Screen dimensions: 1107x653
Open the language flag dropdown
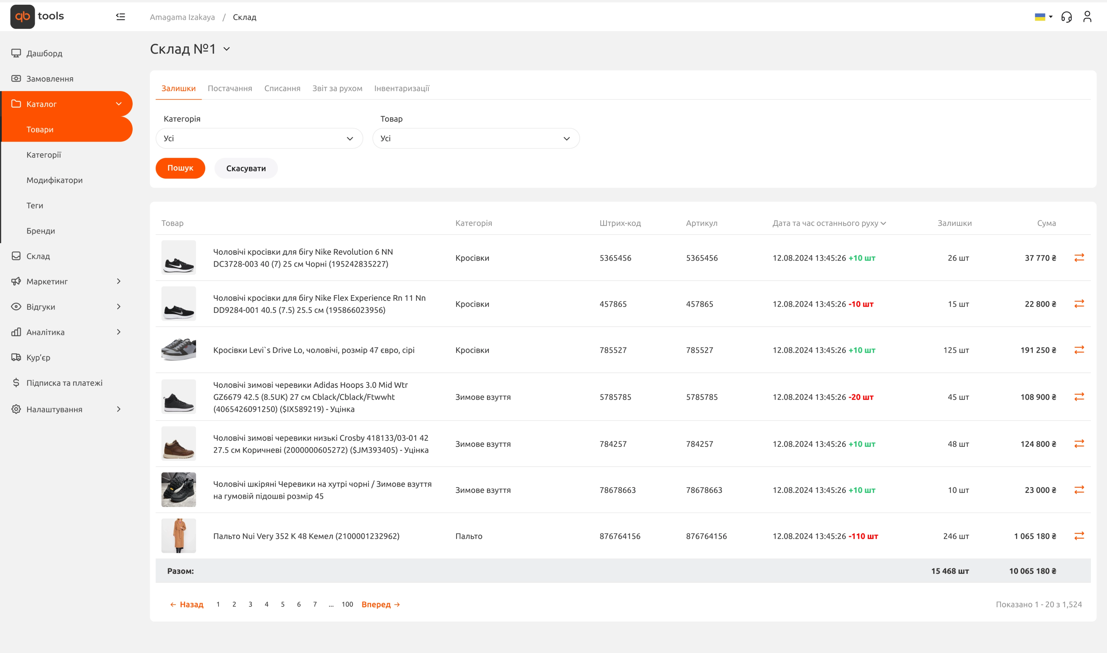coord(1043,17)
